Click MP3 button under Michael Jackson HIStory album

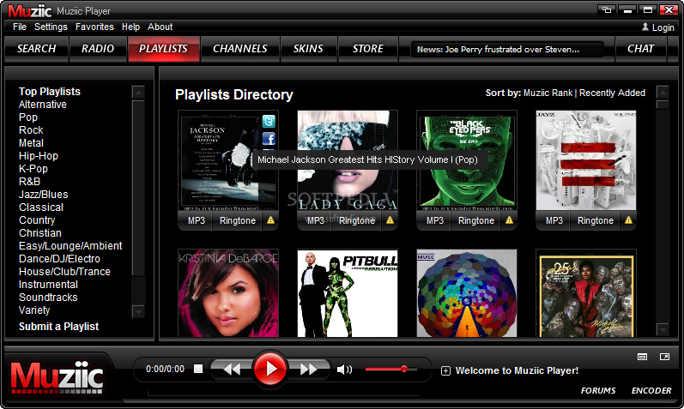click(197, 220)
